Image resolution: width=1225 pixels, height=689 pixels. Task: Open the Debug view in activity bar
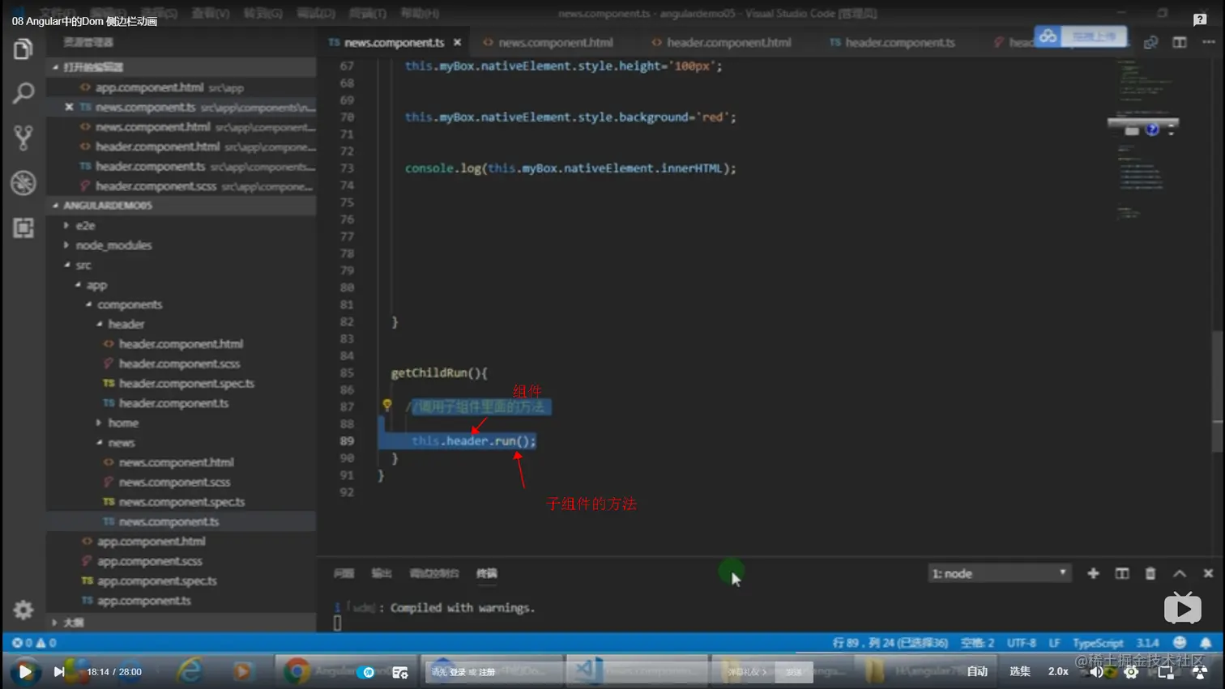tap(23, 183)
